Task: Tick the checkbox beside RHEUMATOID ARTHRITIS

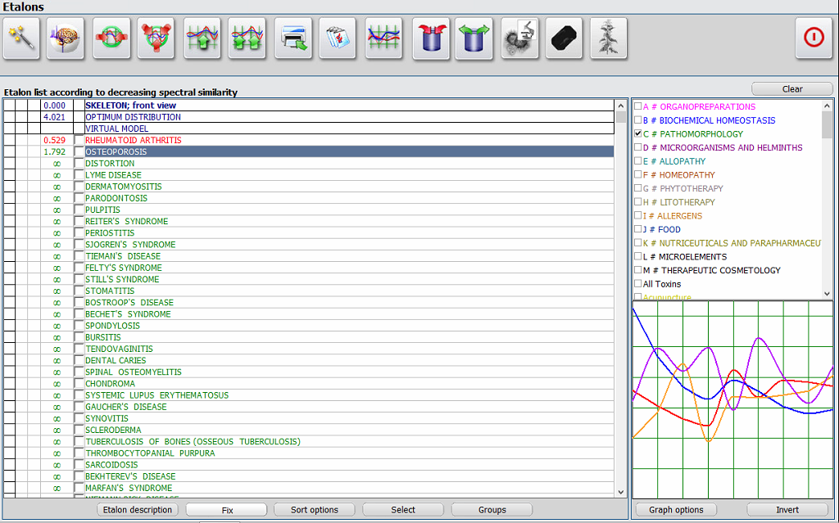Action: tap(79, 141)
